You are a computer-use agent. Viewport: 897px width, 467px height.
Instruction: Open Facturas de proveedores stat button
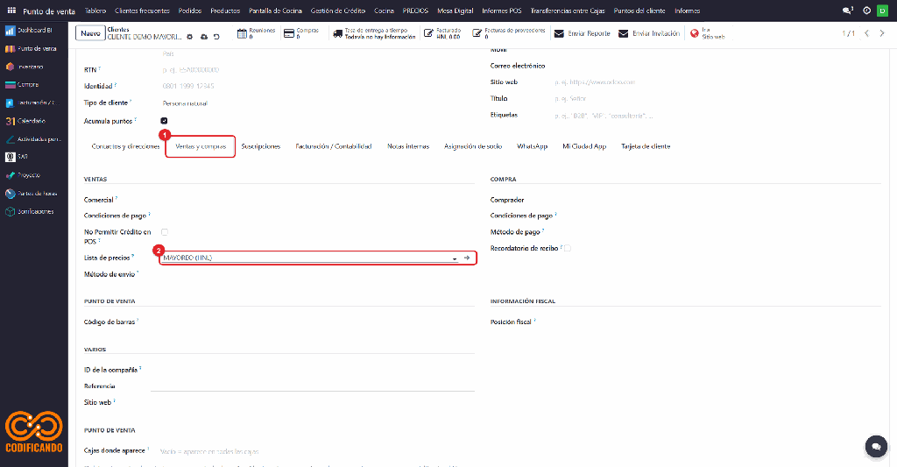click(509, 33)
